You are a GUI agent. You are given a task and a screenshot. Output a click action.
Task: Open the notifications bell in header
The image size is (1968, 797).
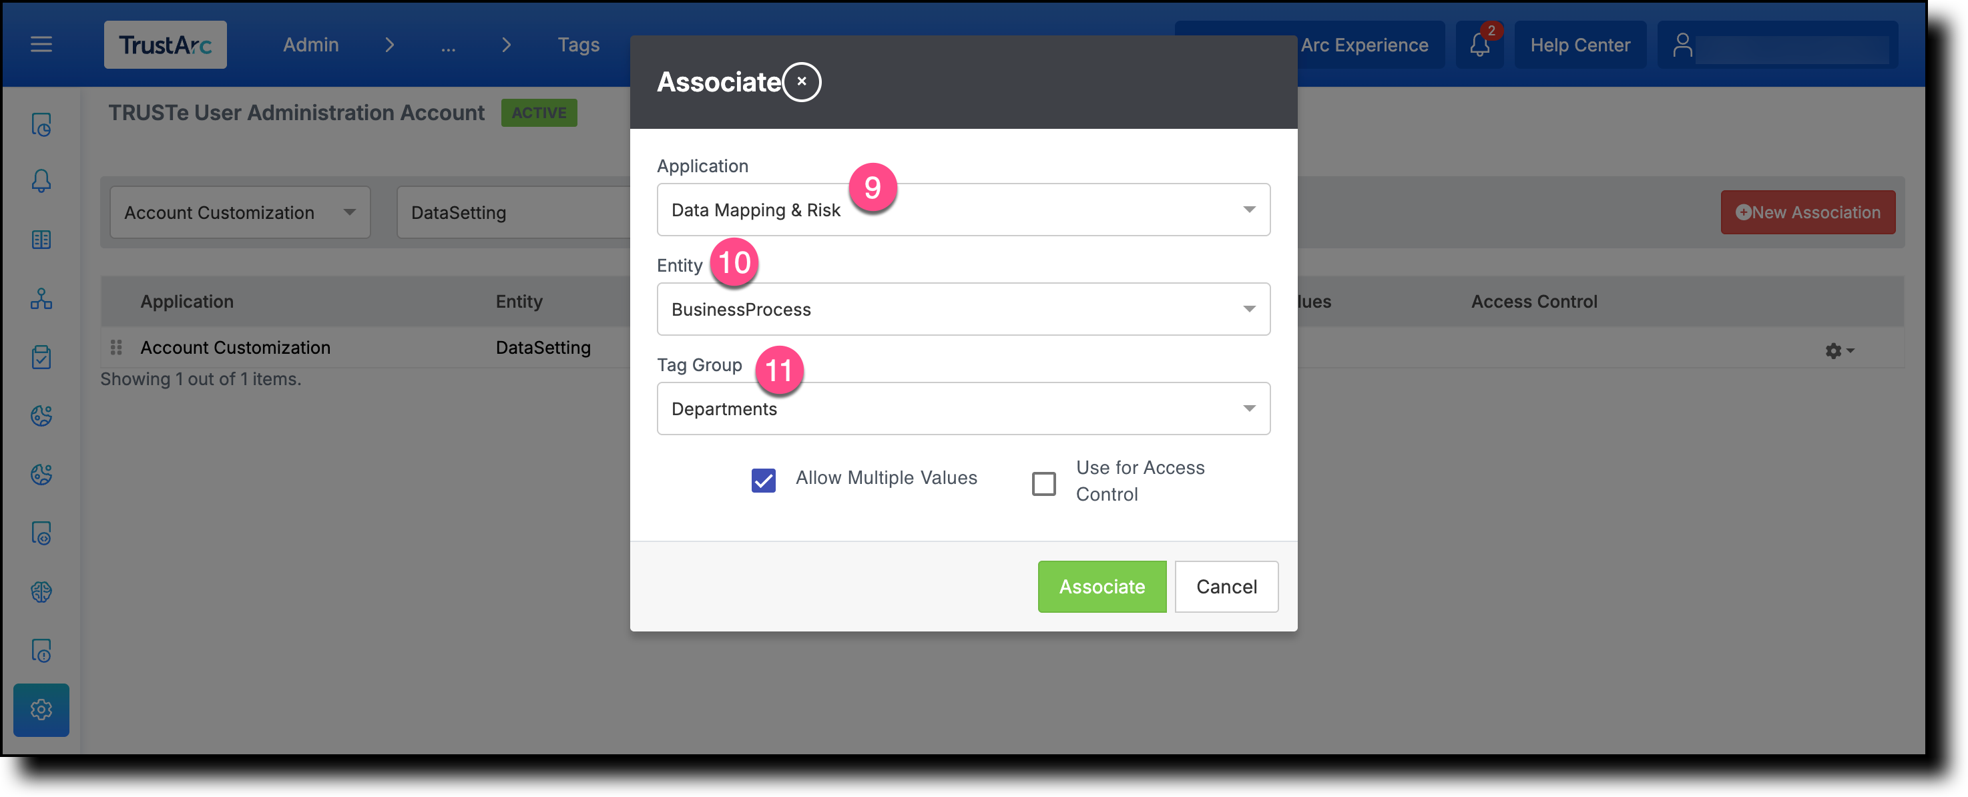[x=1480, y=45]
